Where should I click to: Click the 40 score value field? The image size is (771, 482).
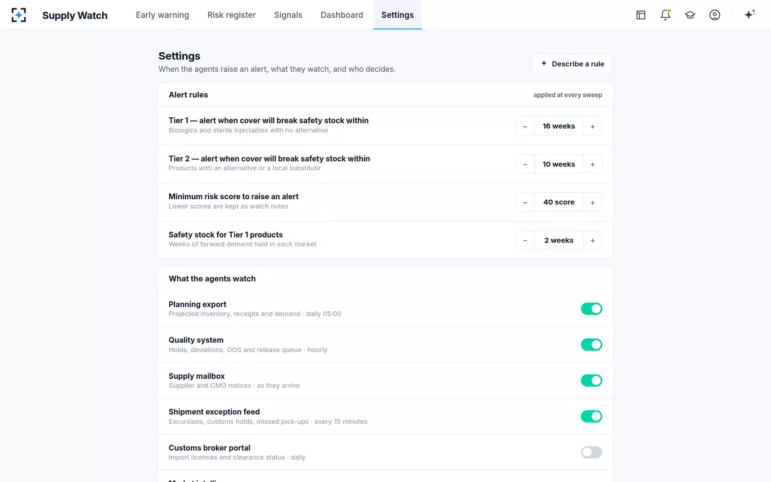[x=559, y=202]
